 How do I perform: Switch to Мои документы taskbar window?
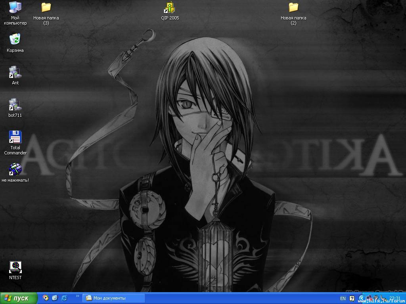click(114, 298)
